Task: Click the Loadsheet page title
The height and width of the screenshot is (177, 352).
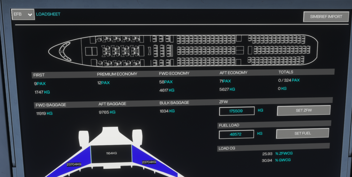Action: [x=48, y=14]
